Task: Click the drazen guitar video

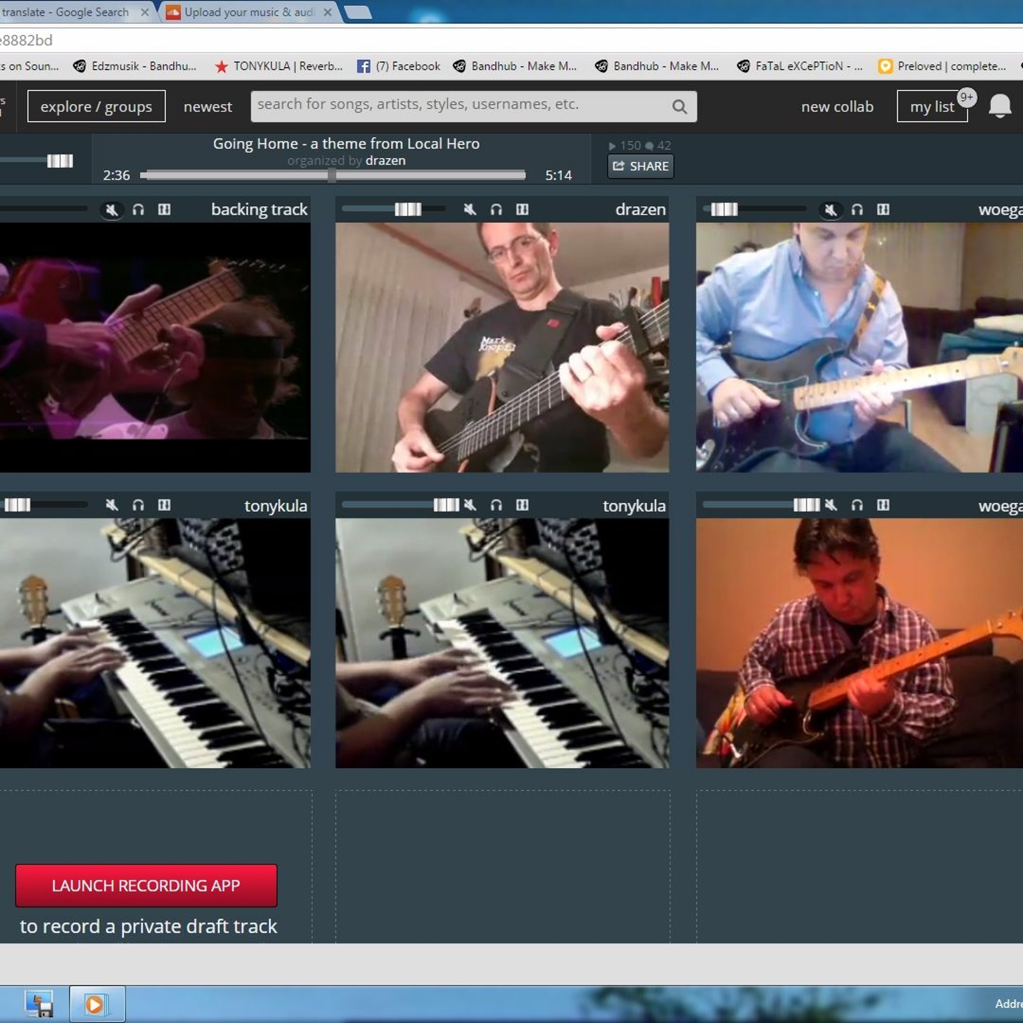Action: coord(502,347)
